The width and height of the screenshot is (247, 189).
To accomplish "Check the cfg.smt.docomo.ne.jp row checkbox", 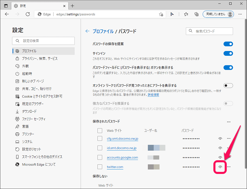I will pos(100,138).
